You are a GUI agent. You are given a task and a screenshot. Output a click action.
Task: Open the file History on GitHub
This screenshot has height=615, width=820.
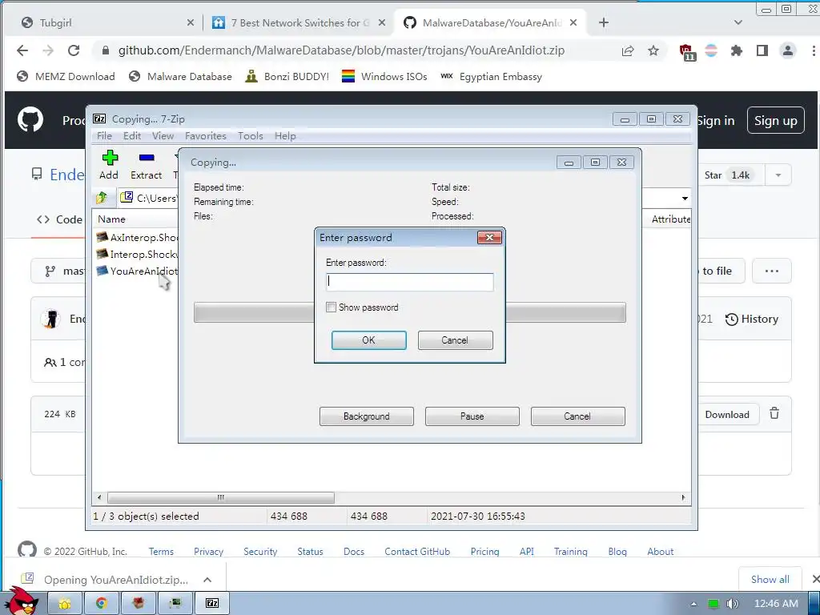pos(751,319)
